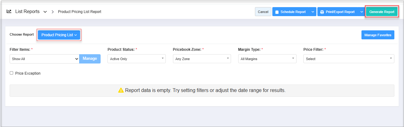
Task: Open the Schedule Report dropdown arrow
Action: (x=312, y=12)
